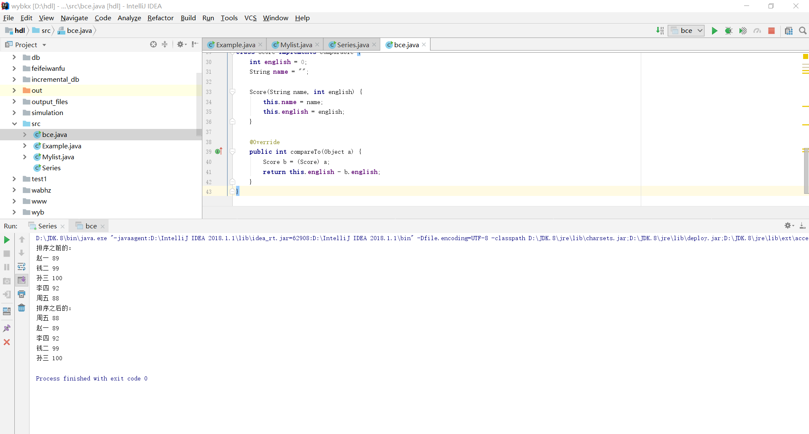
Task: Build the project with the green arrow icon
Action: (660, 30)
